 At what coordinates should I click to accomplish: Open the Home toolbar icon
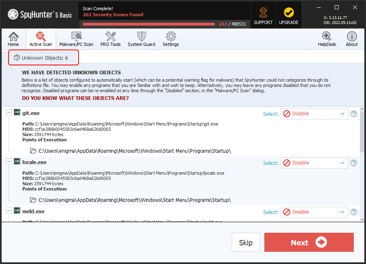(13, 39)
